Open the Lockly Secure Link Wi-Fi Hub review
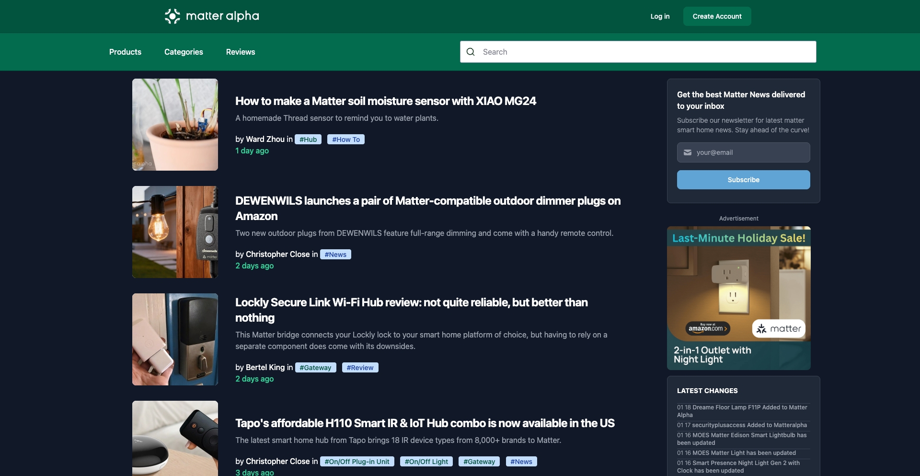 click(412, 310)
